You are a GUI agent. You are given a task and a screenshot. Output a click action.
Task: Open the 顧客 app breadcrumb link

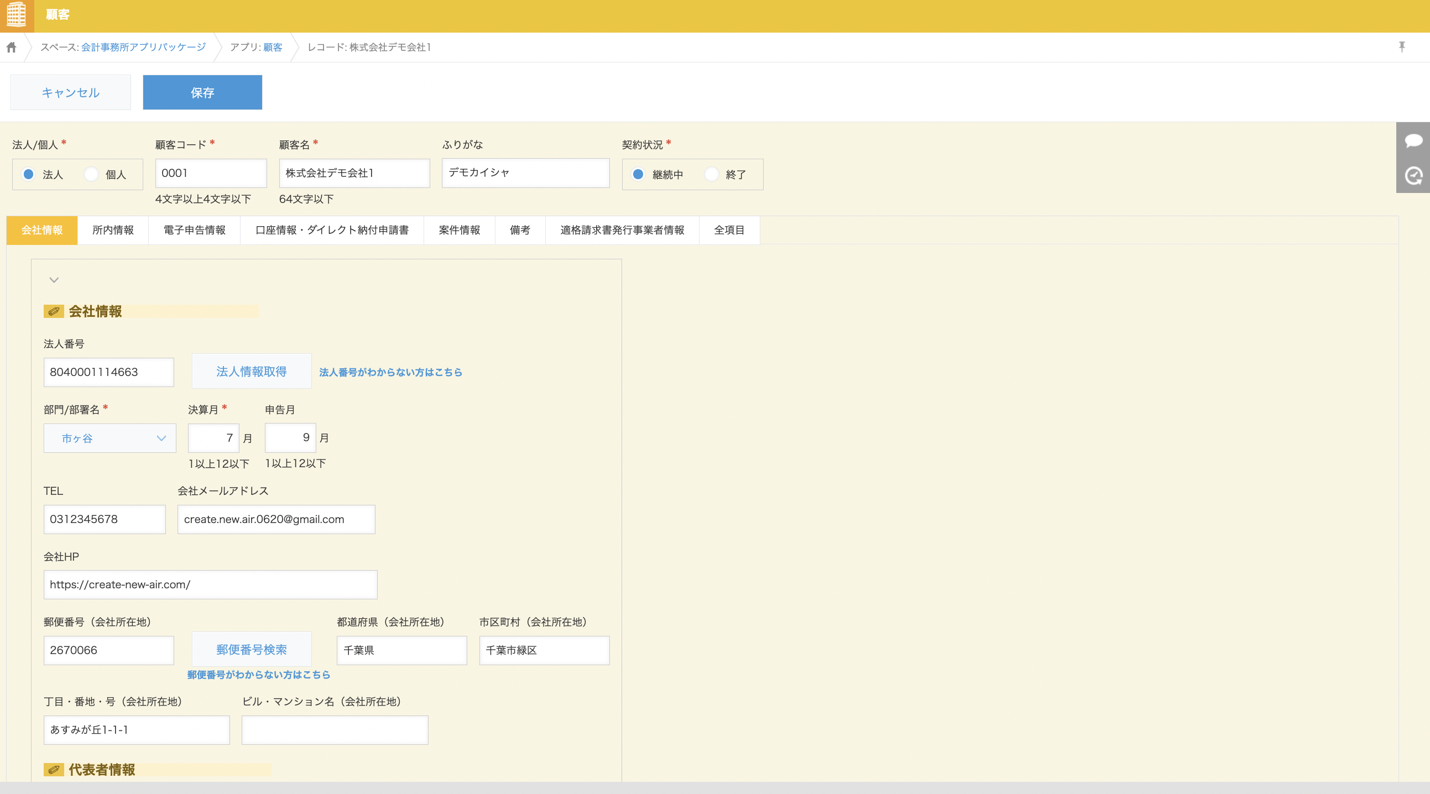coord(273,47)
